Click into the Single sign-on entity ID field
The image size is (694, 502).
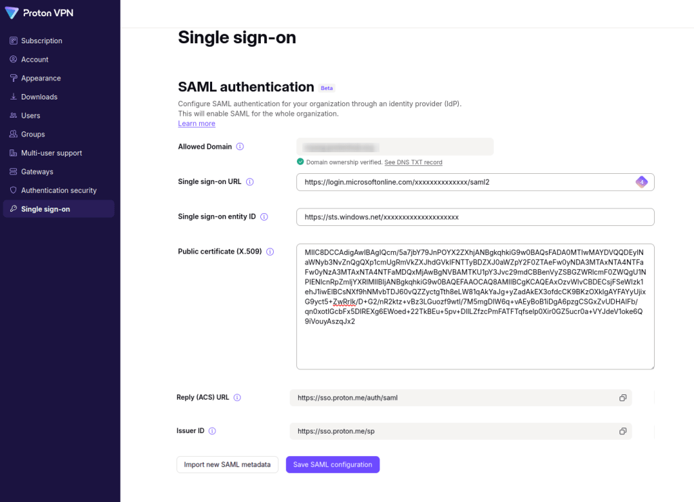[475, 217]
